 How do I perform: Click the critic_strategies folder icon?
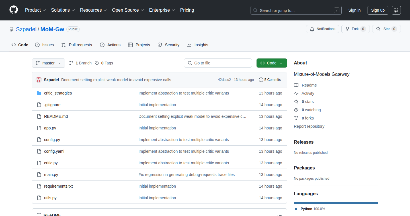(x=39, y=93)
